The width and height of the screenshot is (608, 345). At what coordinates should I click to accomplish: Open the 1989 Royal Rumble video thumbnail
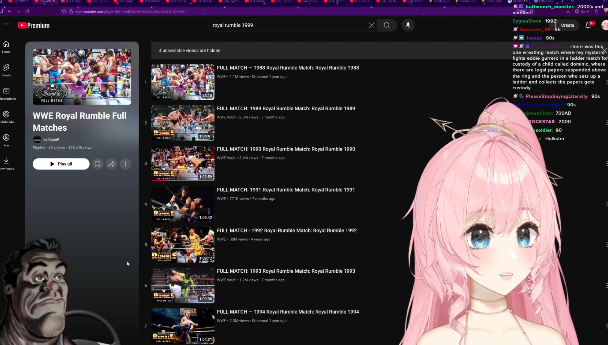183,123
